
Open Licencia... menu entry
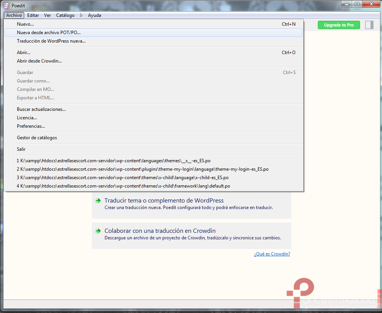(153, 118)
